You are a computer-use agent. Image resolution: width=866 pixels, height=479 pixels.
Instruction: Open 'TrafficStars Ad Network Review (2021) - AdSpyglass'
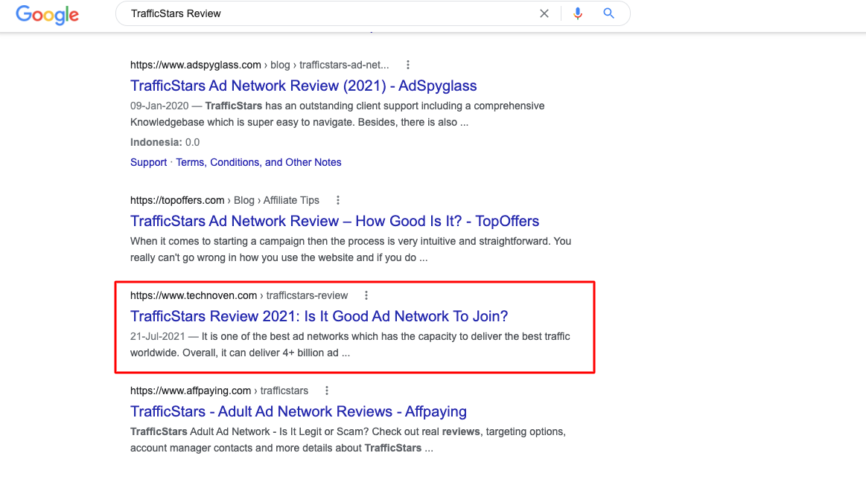(x=303, y=86)
